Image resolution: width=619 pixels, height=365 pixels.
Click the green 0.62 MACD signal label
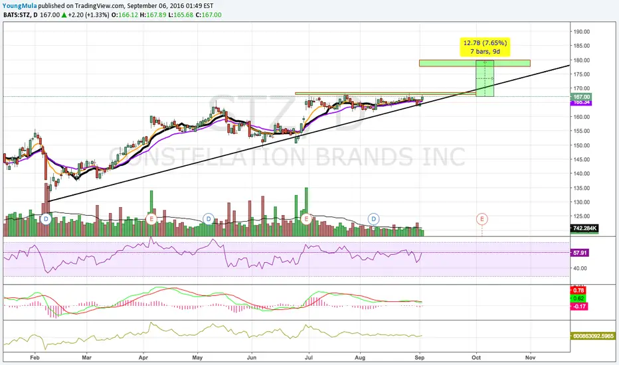[578, 299]
